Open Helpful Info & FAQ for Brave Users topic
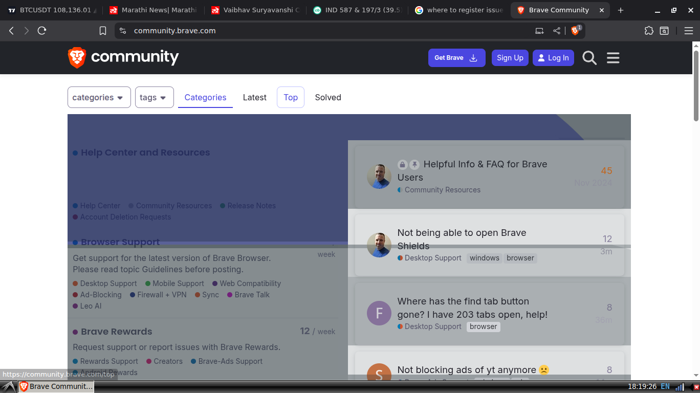 pyautogui.click(x=472, y=171)
